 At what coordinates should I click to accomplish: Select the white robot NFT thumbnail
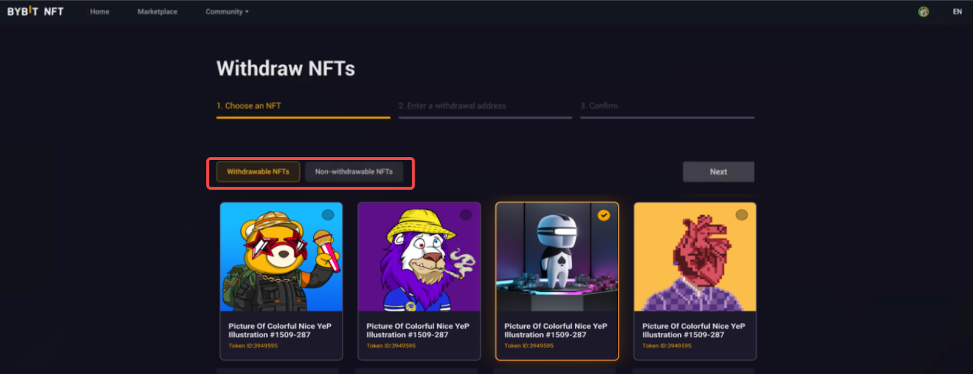[557, 257]
